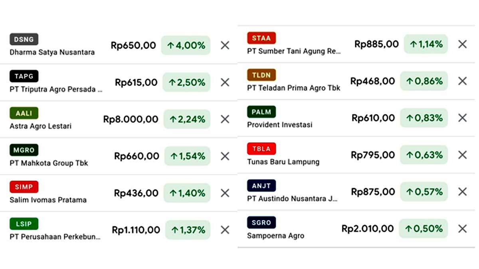The width and height of the screenshot is (479, 269).
Task: Click the SIMP ticker badge
Action: 24,187
